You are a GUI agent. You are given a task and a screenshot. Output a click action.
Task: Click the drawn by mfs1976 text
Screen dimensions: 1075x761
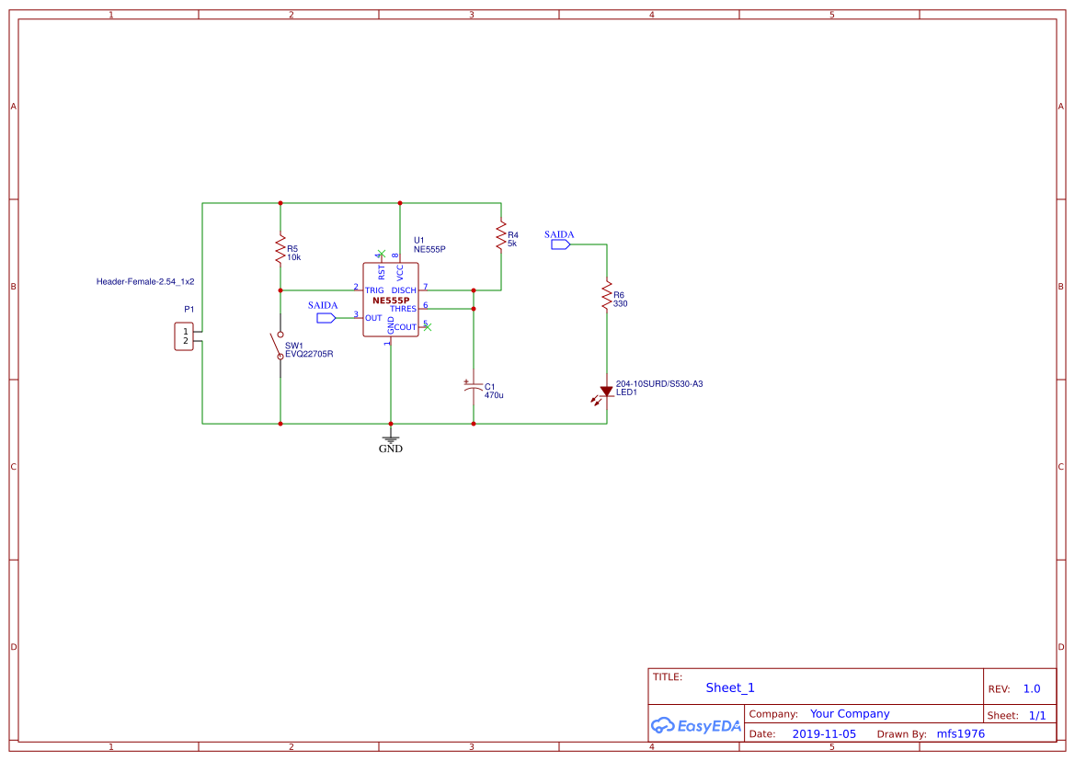(x=960, y=733)
